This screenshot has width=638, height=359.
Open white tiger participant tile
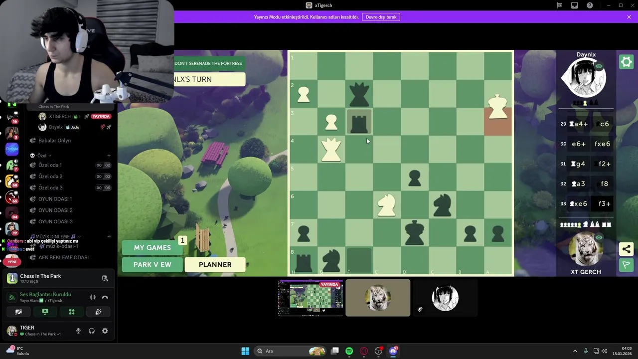click(378, 298)
